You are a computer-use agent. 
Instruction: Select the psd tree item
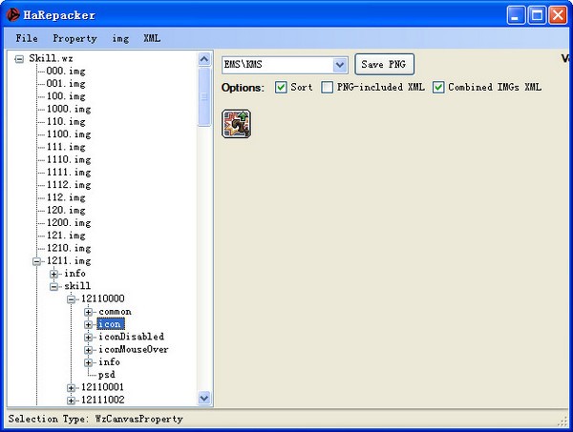pyautogui.click(x=107, y=375)
